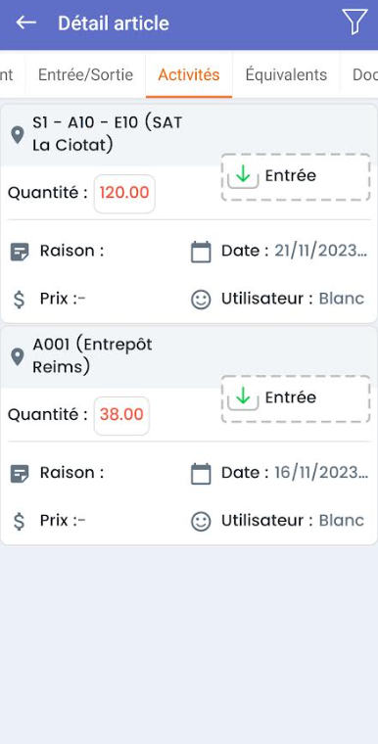Go back using the arrow icon
The image size is (378, 744).
[x=25, y=23]
